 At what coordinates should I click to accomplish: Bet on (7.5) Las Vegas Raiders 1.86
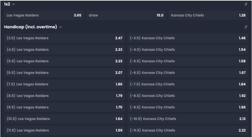[64, 84]
